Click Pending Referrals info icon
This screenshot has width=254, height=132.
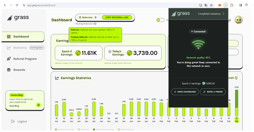coord(95,24)
